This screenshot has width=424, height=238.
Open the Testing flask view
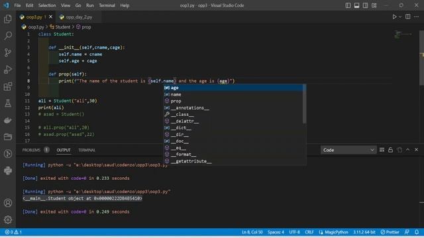tap(8, 103)
